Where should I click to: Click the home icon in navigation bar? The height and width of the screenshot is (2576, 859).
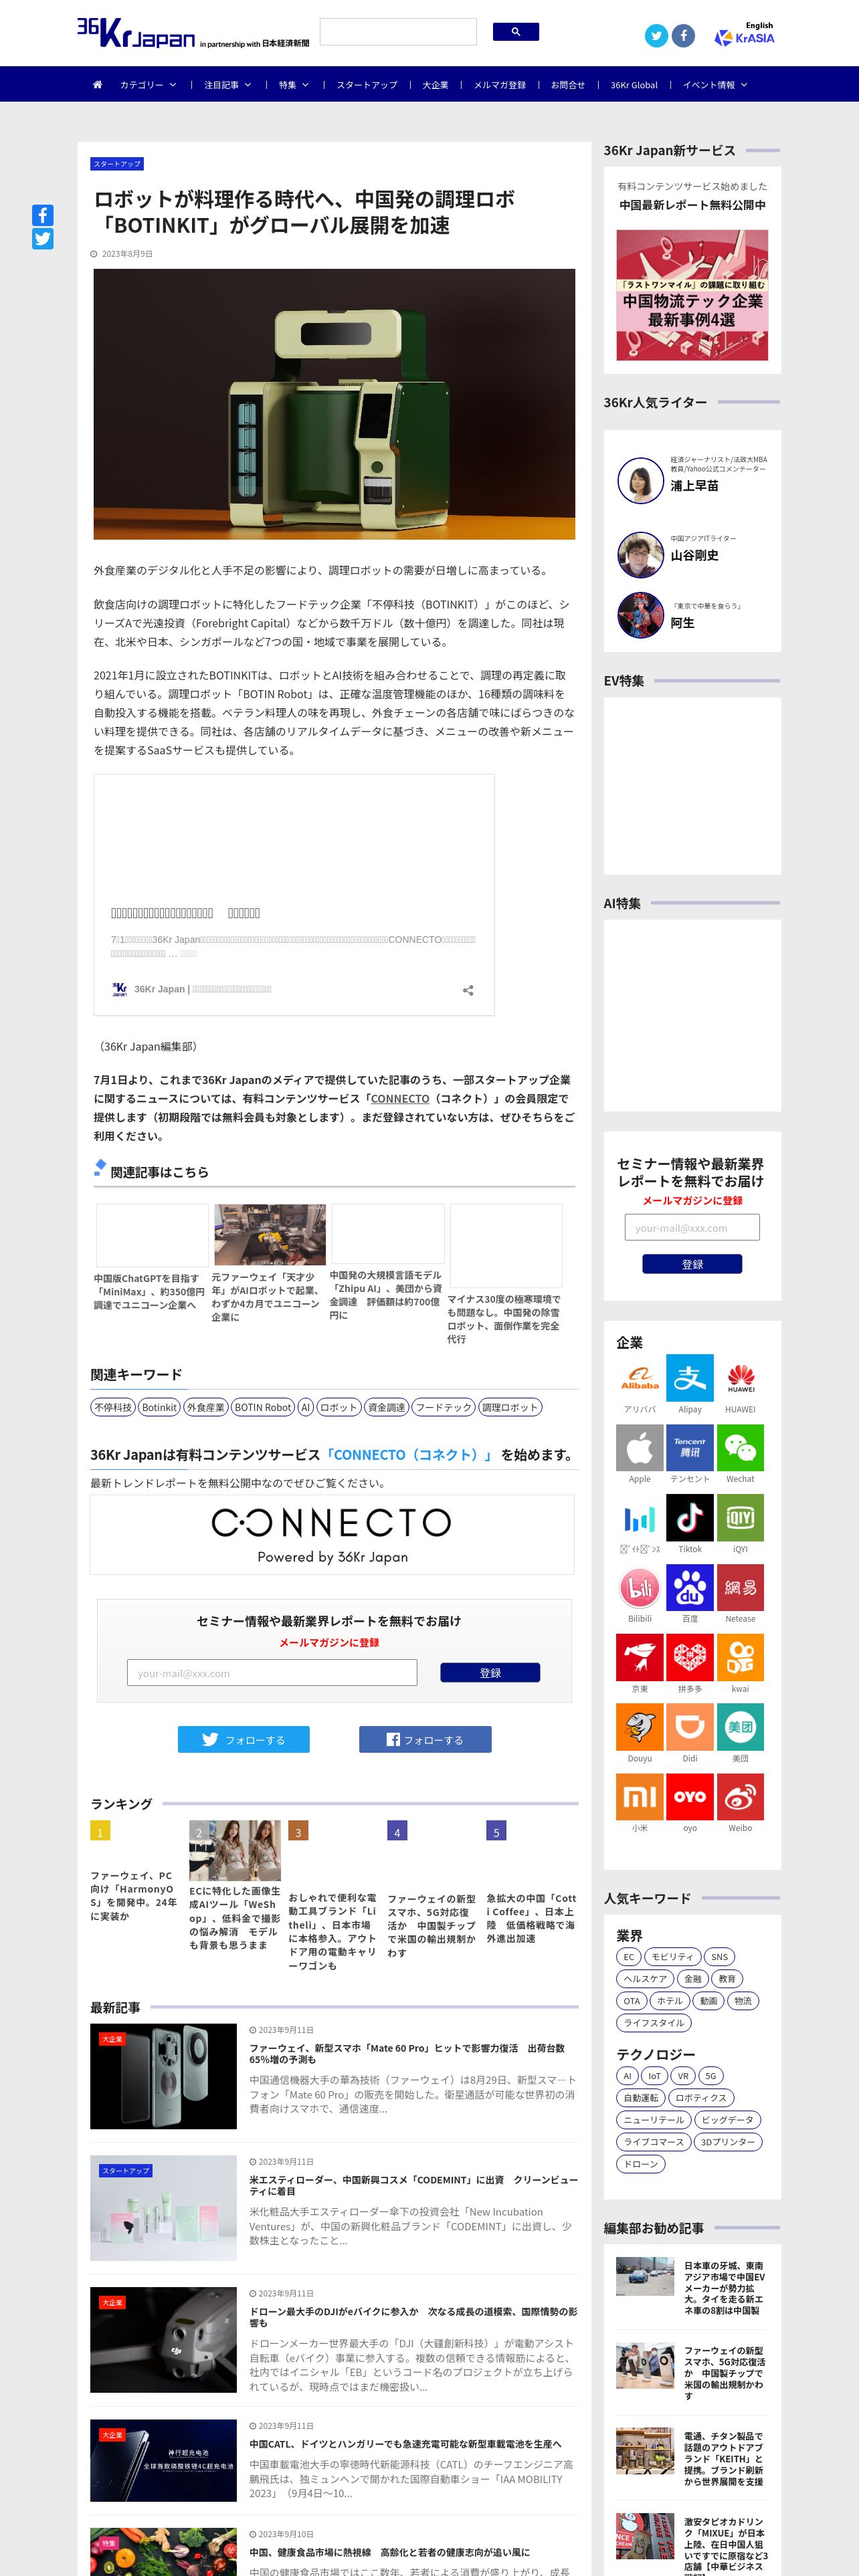coord(97,85)
